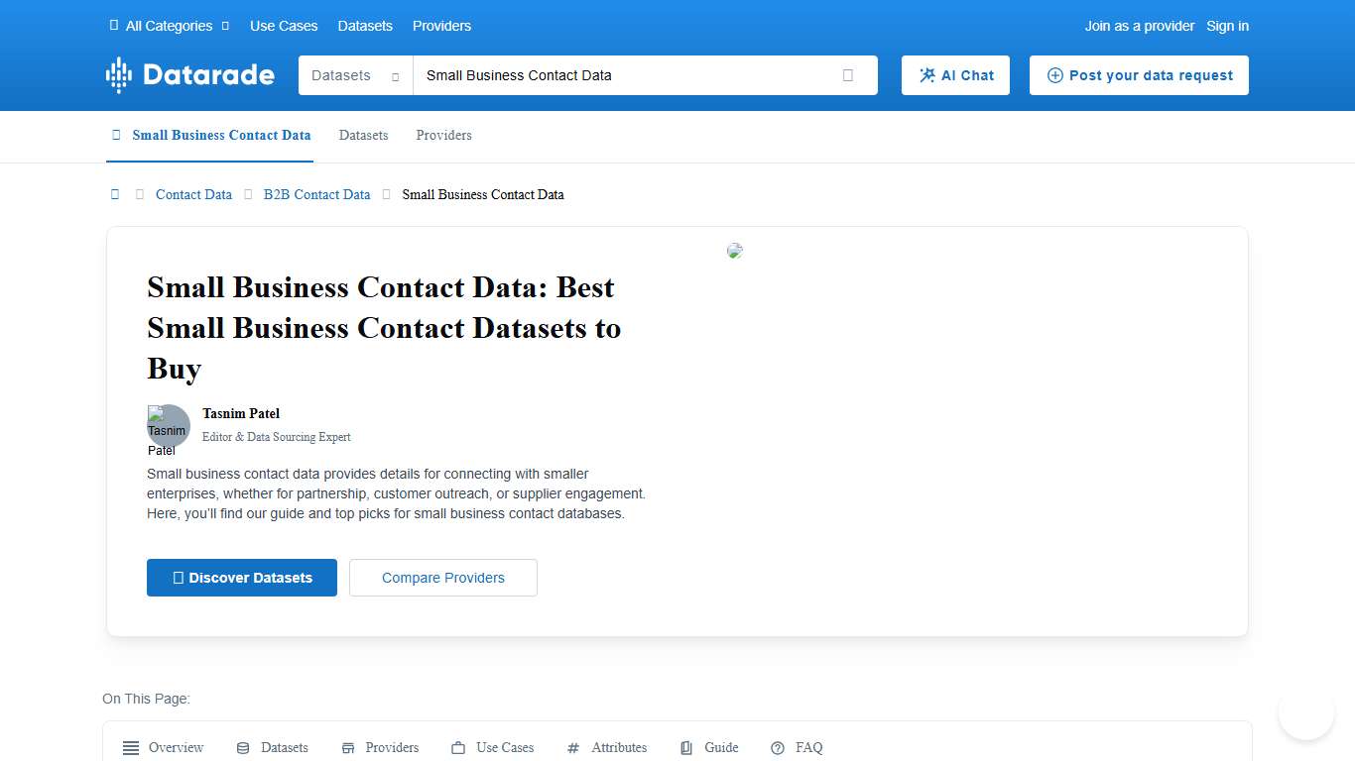Click the FAQ question mark icon
The image size is (1355, 761).
[x=777, y=747]
